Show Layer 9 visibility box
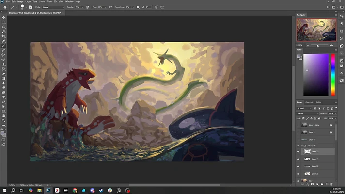The image size is (345, 194). (x=298, y=140)
